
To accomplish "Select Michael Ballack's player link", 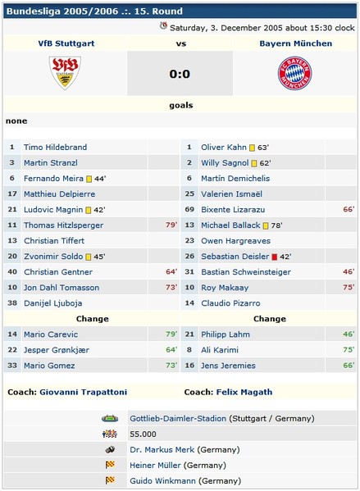I will tap(230, 225).
